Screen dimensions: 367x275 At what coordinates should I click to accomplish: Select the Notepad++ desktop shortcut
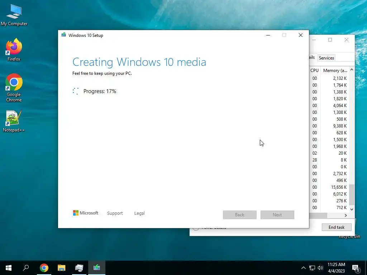coord(14,121)
